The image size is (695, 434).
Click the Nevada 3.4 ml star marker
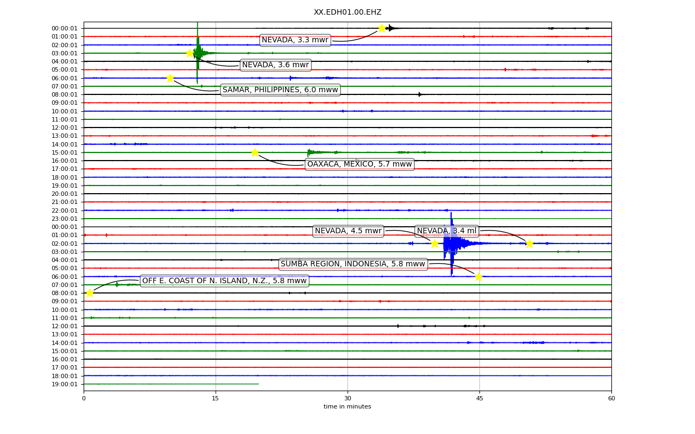(529, 244)
